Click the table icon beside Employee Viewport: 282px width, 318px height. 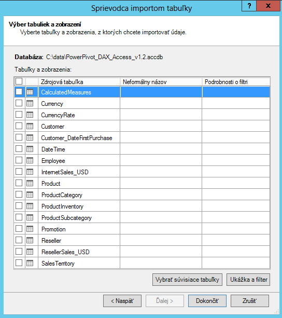tap(30, 161)
